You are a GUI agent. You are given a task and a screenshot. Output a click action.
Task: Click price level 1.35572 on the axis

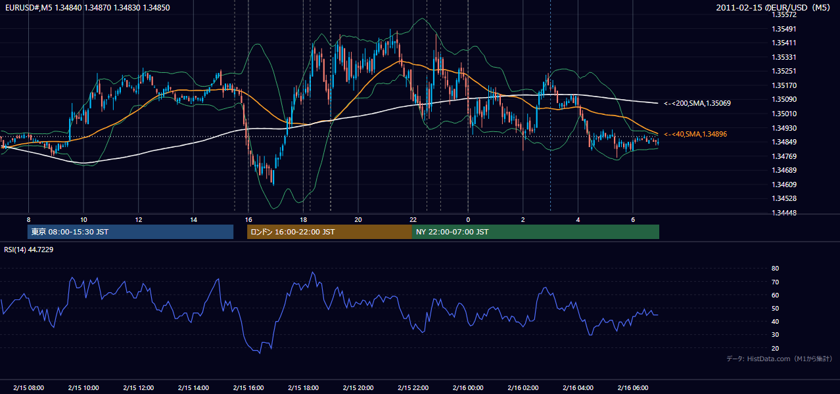coord(783,14)
